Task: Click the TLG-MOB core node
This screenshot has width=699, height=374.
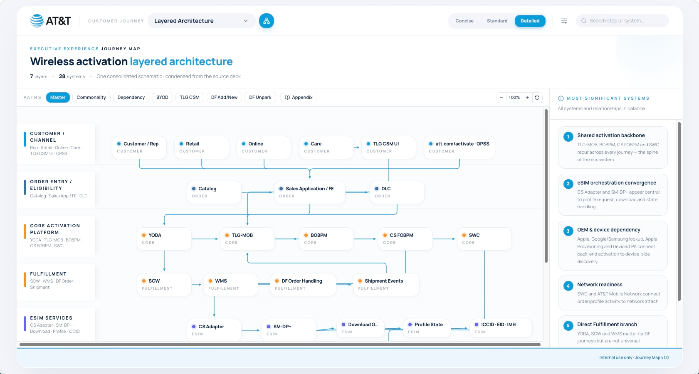Action: click(x=247, y=239)
